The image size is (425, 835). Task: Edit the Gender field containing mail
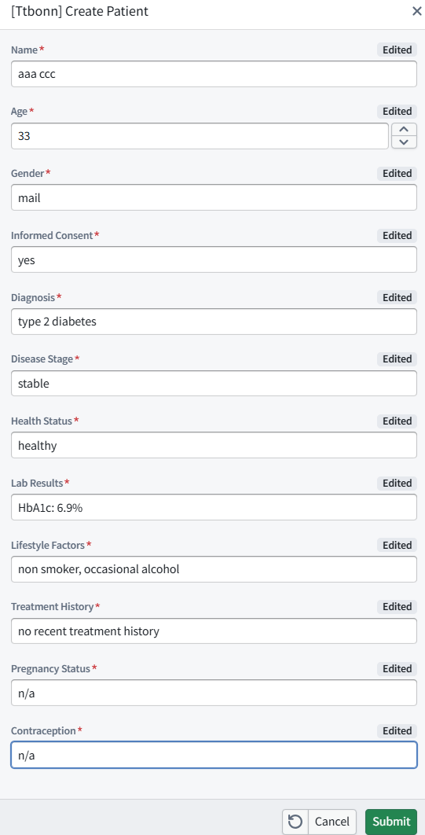[x=214, y=198]
